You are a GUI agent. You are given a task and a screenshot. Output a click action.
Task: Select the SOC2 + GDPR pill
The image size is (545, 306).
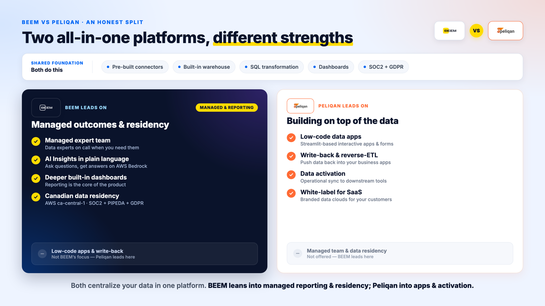coord(383,67)
